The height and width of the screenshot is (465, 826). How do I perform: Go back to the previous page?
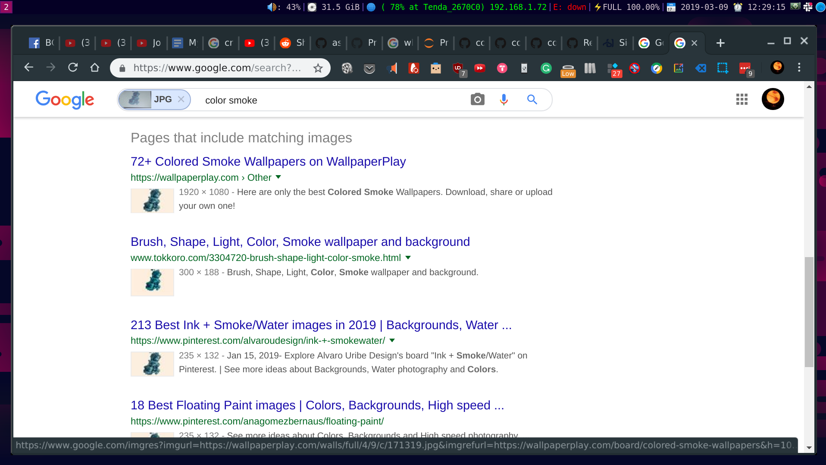[29, 67]
